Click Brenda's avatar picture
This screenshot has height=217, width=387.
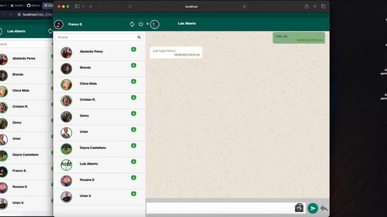click(x=67, y=69)
